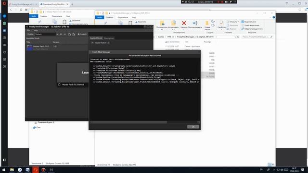Screen dimensions: 308x173
Task: Expand the address bar history dropdown
Action: (x=235, y=37)
